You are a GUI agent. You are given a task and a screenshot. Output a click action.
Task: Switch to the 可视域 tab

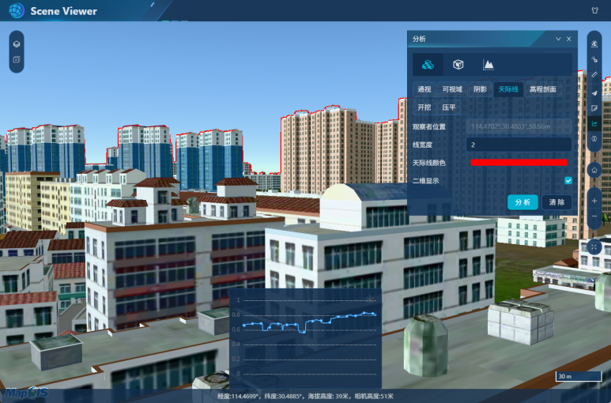tap(454, 89)
